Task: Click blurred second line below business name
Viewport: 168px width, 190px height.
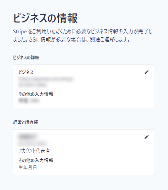Action: [x=33, y=85]
